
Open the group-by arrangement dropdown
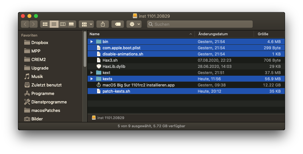(86, 24)
